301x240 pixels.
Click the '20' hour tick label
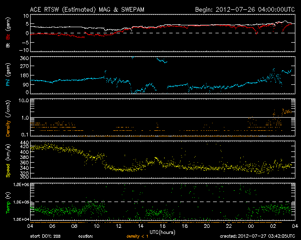pos(207,226)
